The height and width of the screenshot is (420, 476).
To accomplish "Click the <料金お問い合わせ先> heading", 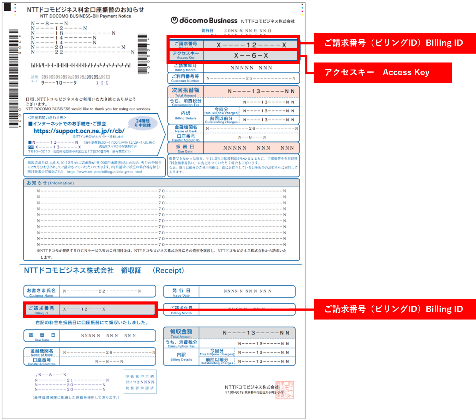I will [47, 118].
